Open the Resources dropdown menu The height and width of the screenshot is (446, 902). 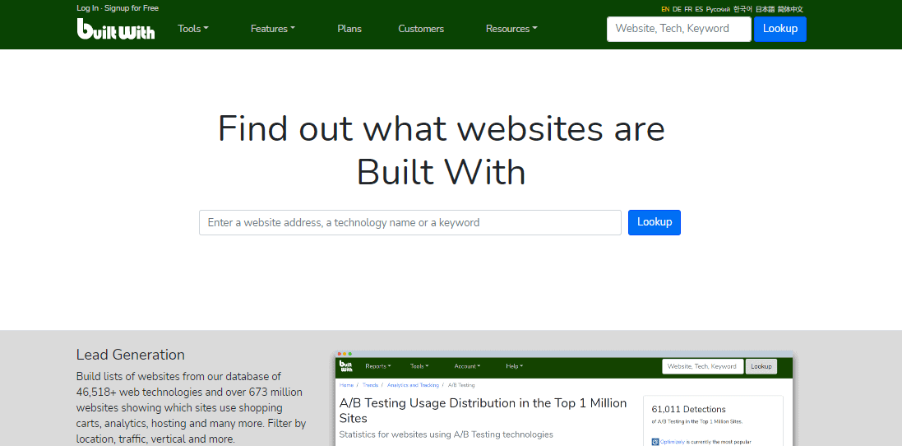(x=511, y=29)
